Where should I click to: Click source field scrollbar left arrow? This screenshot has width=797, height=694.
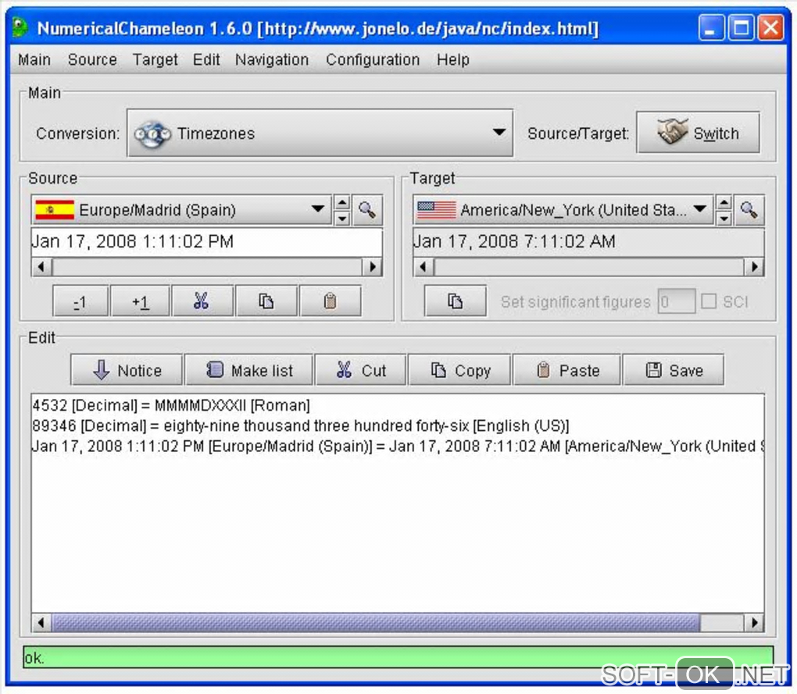41,266
